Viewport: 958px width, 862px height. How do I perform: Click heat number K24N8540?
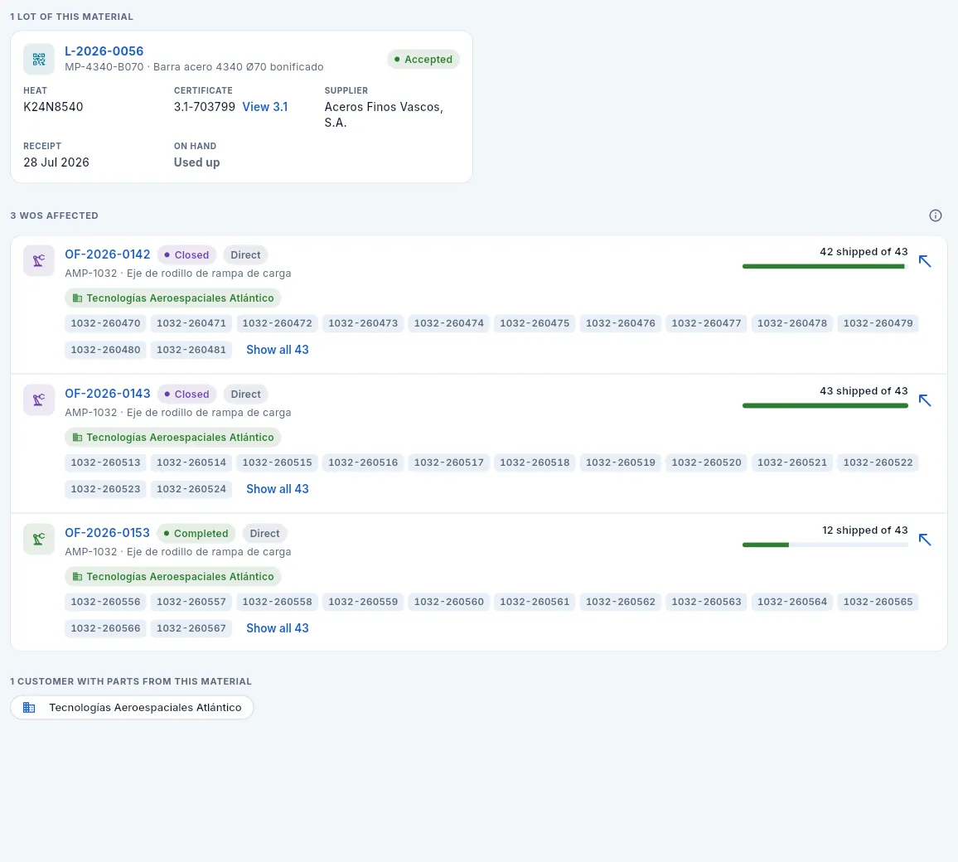[53, 107]
